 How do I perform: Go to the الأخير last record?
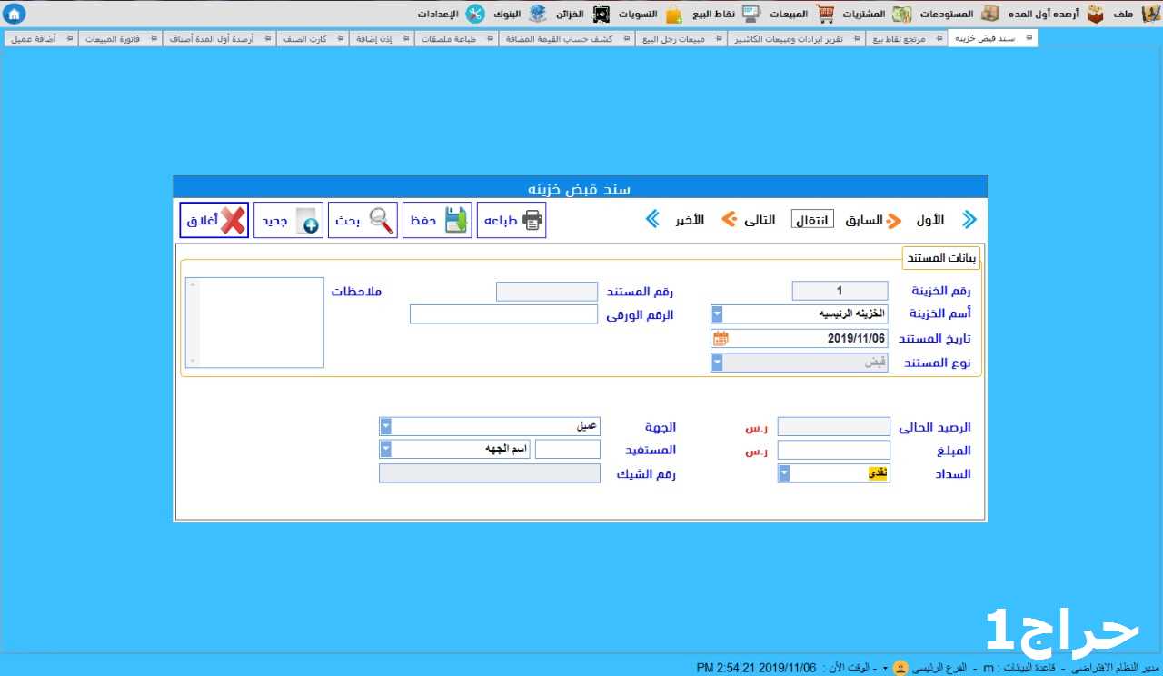tap(675, 220)
